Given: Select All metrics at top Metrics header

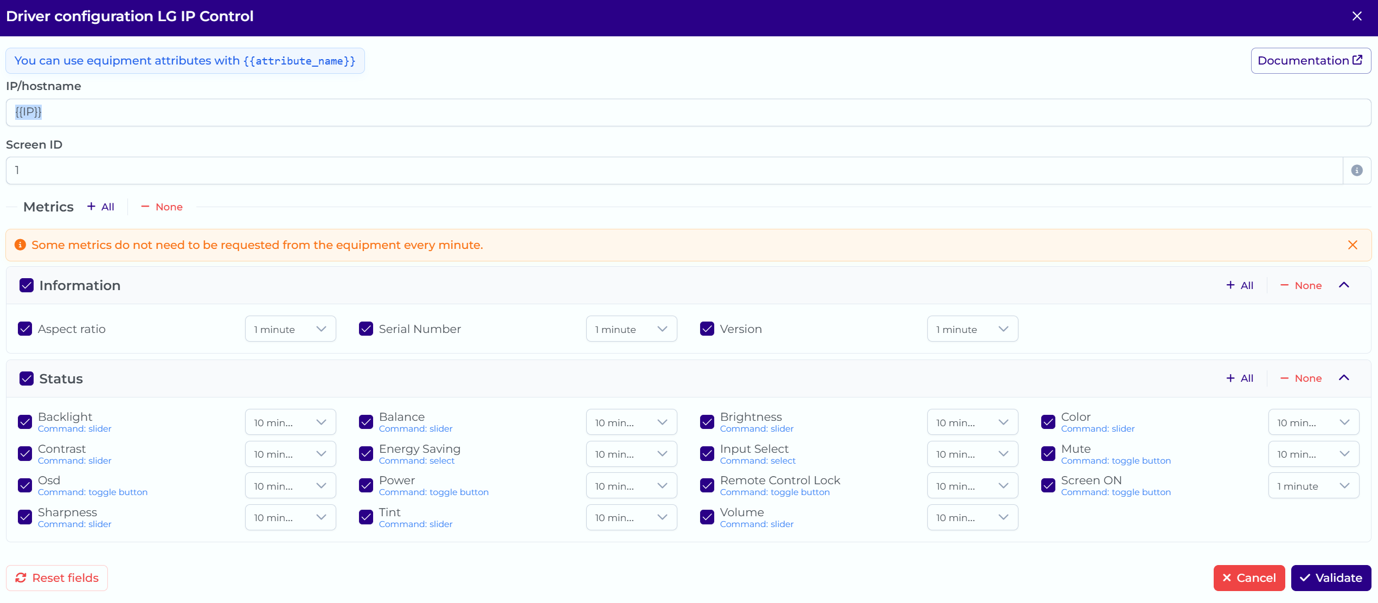Looking at the screenshot, I should [101, 207].
